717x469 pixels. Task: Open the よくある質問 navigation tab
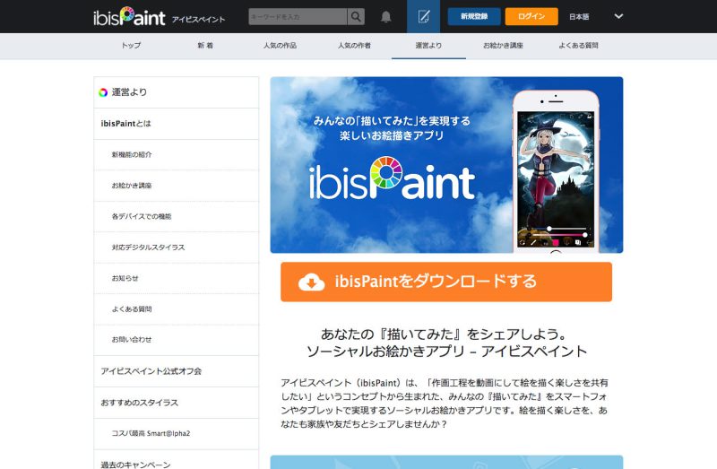pos(578,46)
